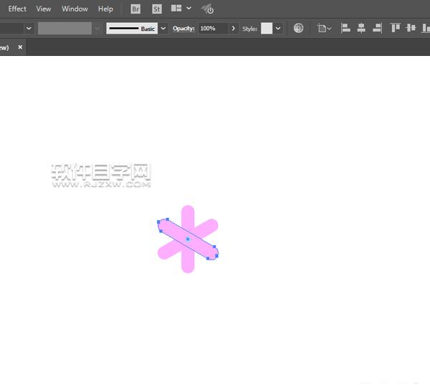430x385 pixels.
Task: Open Adobe Stock via the St icon
Action: pos(157,9)
